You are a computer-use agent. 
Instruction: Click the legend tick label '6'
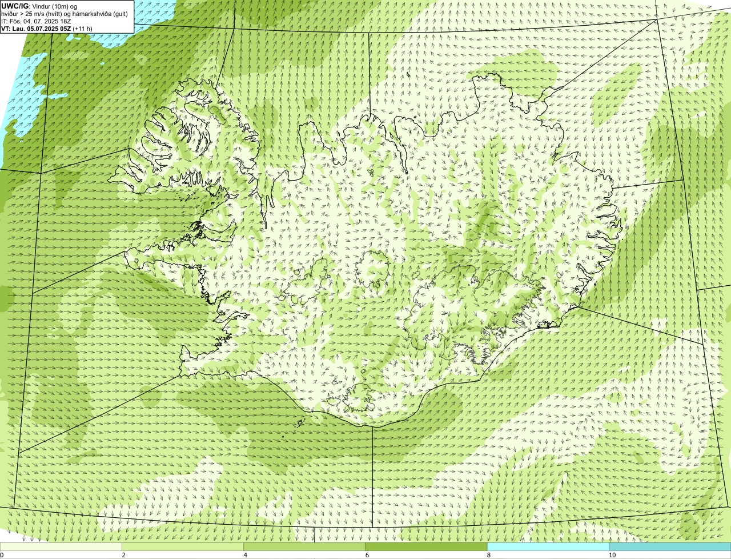(367, 555)
